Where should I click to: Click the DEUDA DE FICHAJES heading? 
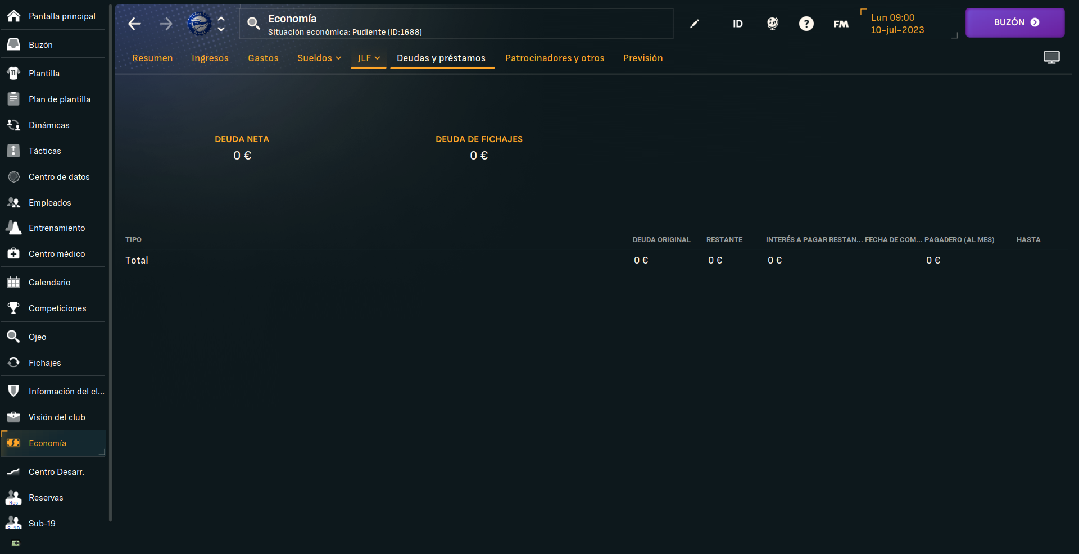479,139
